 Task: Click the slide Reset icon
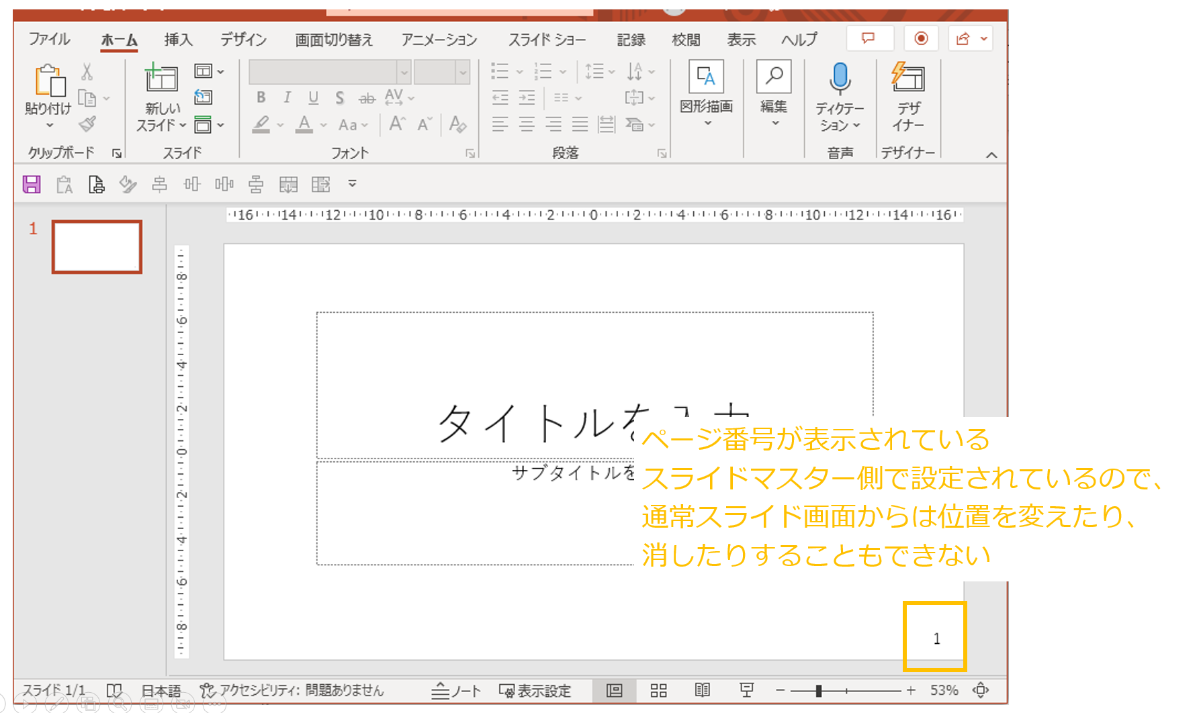pos(203,97)
